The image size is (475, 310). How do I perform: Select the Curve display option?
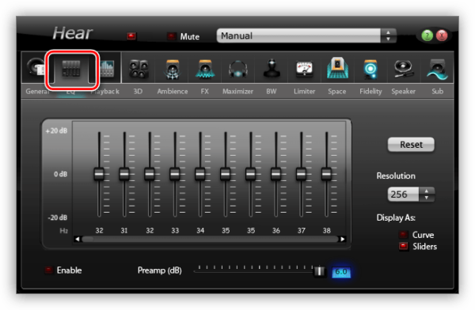tap(403, 235)
